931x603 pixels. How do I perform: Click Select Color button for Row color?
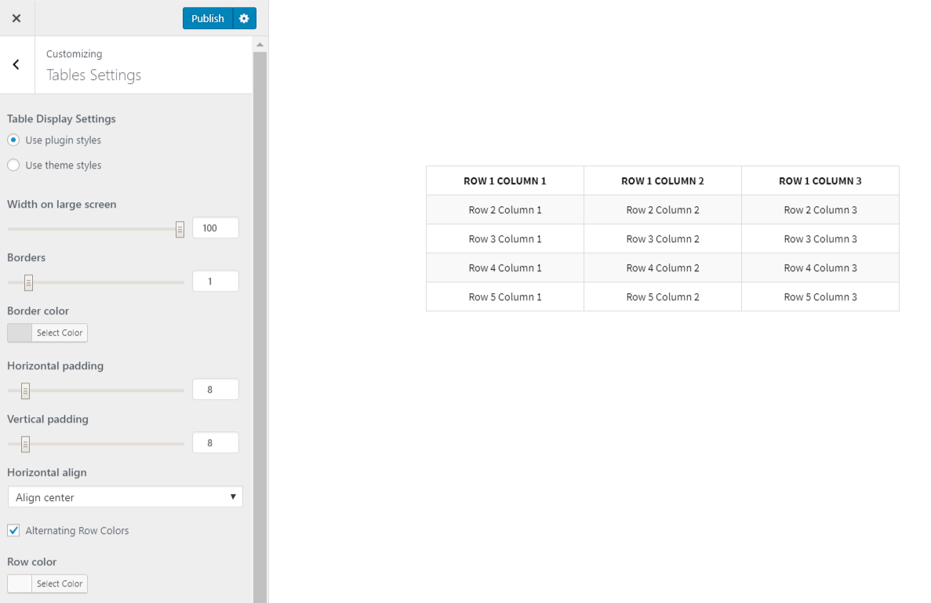click(60, 584)
